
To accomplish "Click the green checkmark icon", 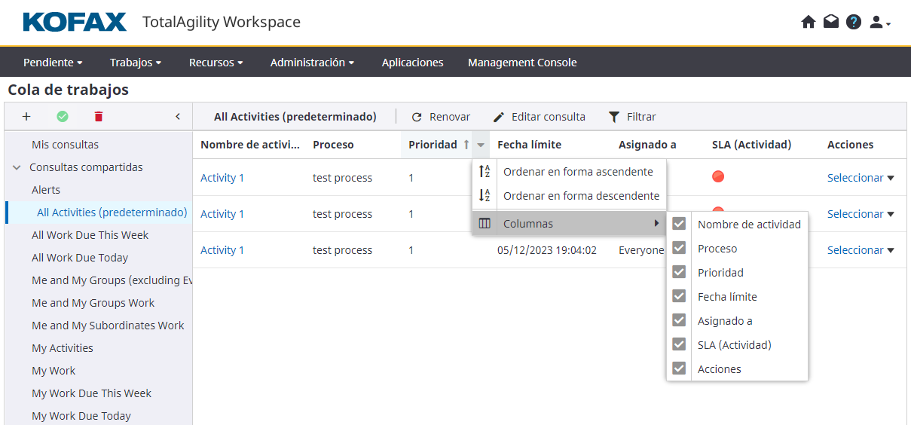I will pos(63,117).
